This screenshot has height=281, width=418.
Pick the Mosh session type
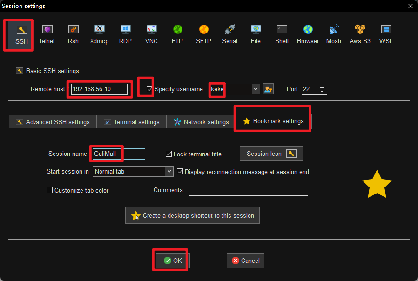click(334, 35)
